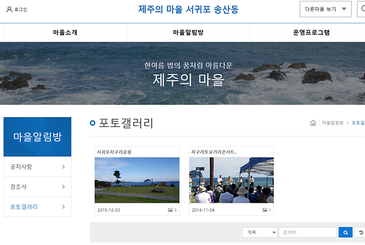Open the concert photo thumbnail
This screenshot has height=245, width=365.
(x=231, y=180)
